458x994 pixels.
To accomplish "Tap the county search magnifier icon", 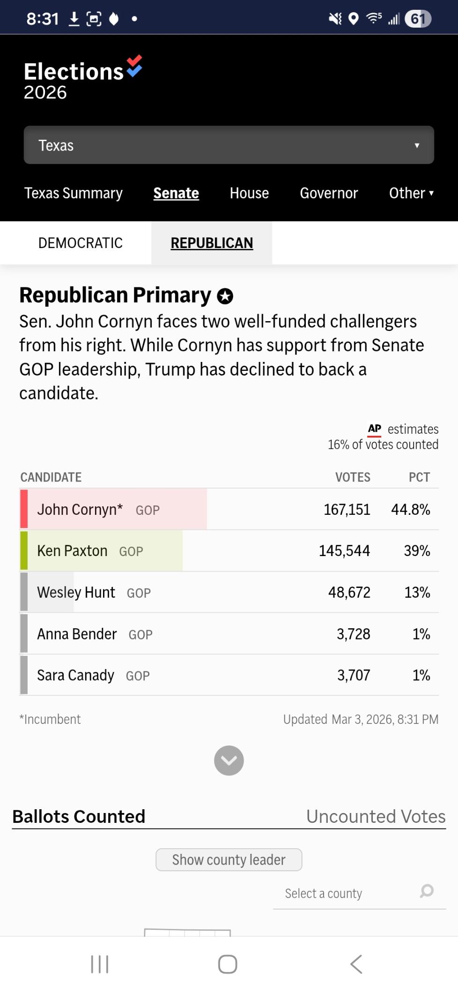I will (427, 891).
